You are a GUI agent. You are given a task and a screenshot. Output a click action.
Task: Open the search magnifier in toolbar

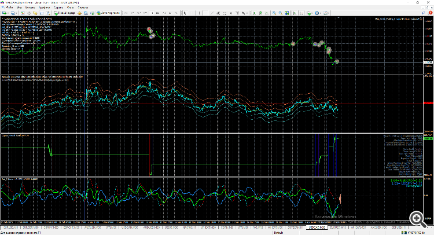[x=423, y=13]
